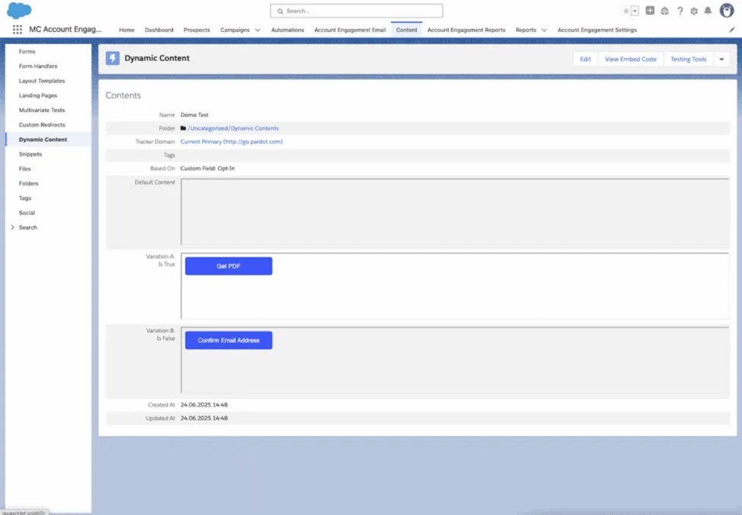Expand the Search sidebar chevron
This screenshot has height=515, width=742.
click(12, 227)
